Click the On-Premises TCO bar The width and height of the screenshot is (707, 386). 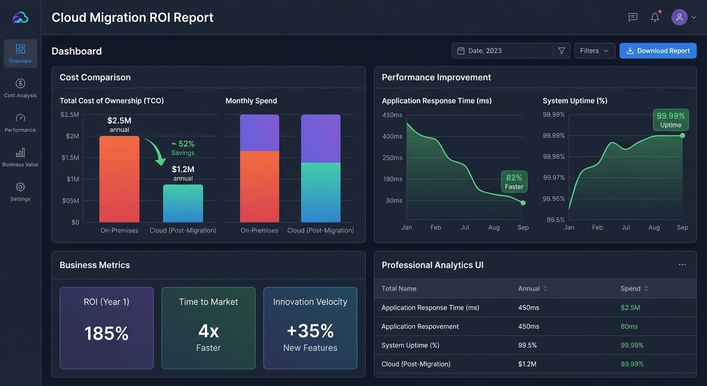[119, 179]
